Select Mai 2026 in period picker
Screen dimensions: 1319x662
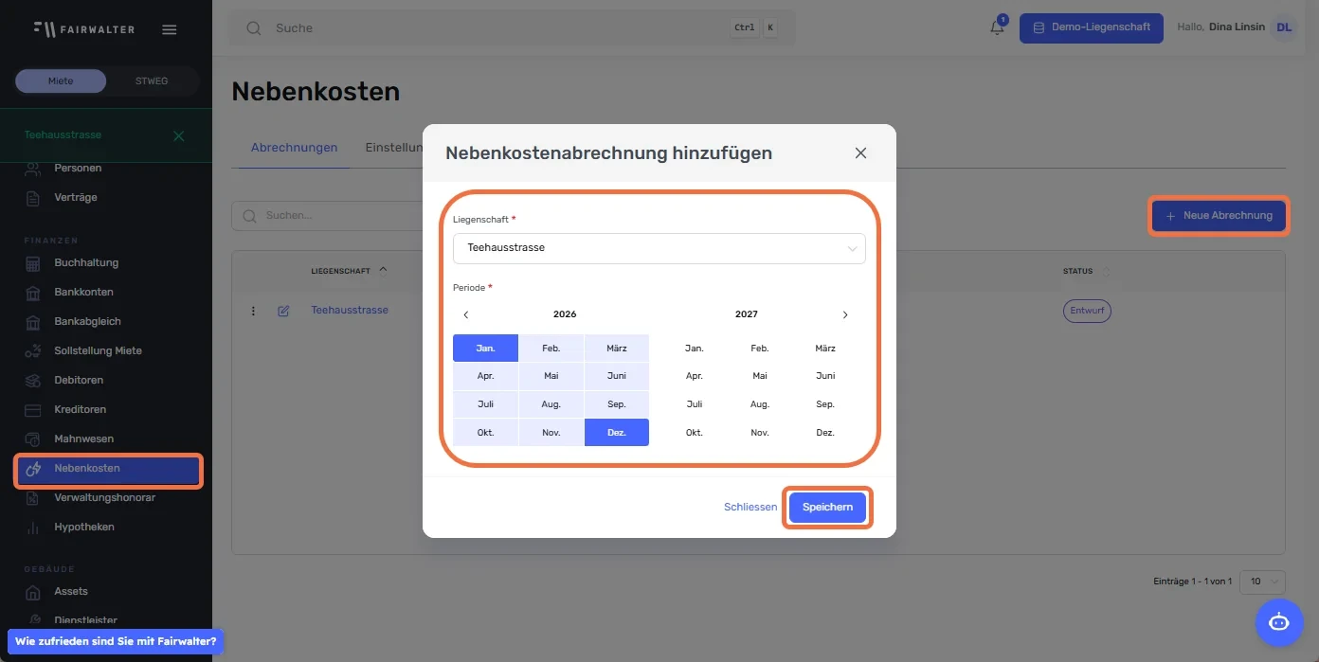coord(551,376)
